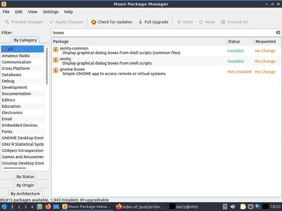Switch to dartz@VM3 terminal window
Image resolution: width=282 pixels, height=211 pixels.
tap(184, 207)
